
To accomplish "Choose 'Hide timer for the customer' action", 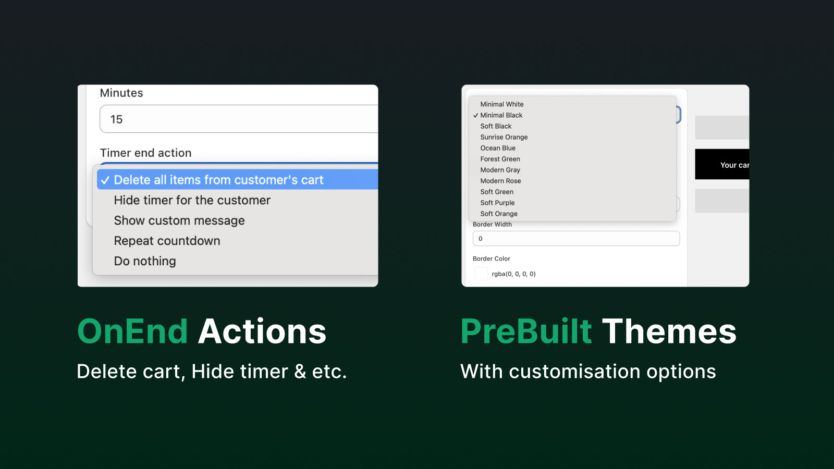I will point(192,200).
